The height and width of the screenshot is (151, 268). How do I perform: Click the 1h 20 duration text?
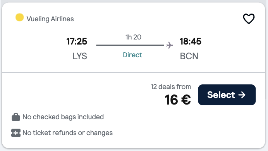pos(133,37)
